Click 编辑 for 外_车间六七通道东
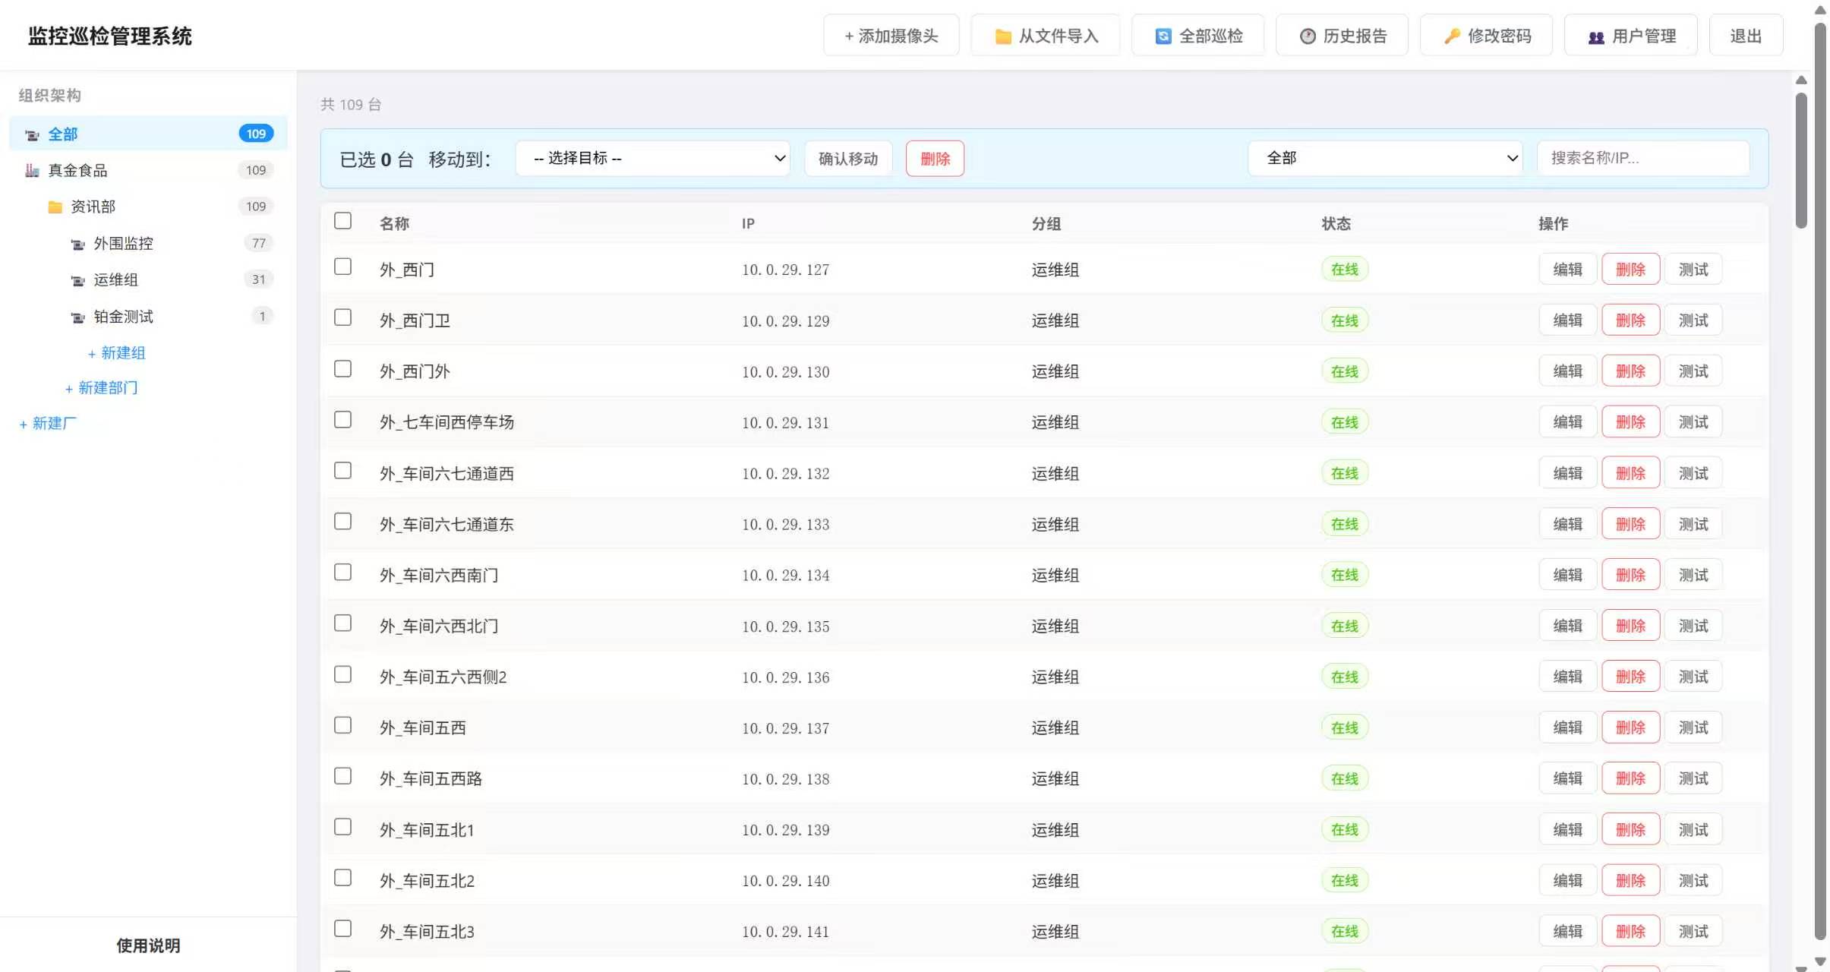Image resolution: width=1830 pixels, height=972 pixels. pyautogui.click(x=1568, y=524)
